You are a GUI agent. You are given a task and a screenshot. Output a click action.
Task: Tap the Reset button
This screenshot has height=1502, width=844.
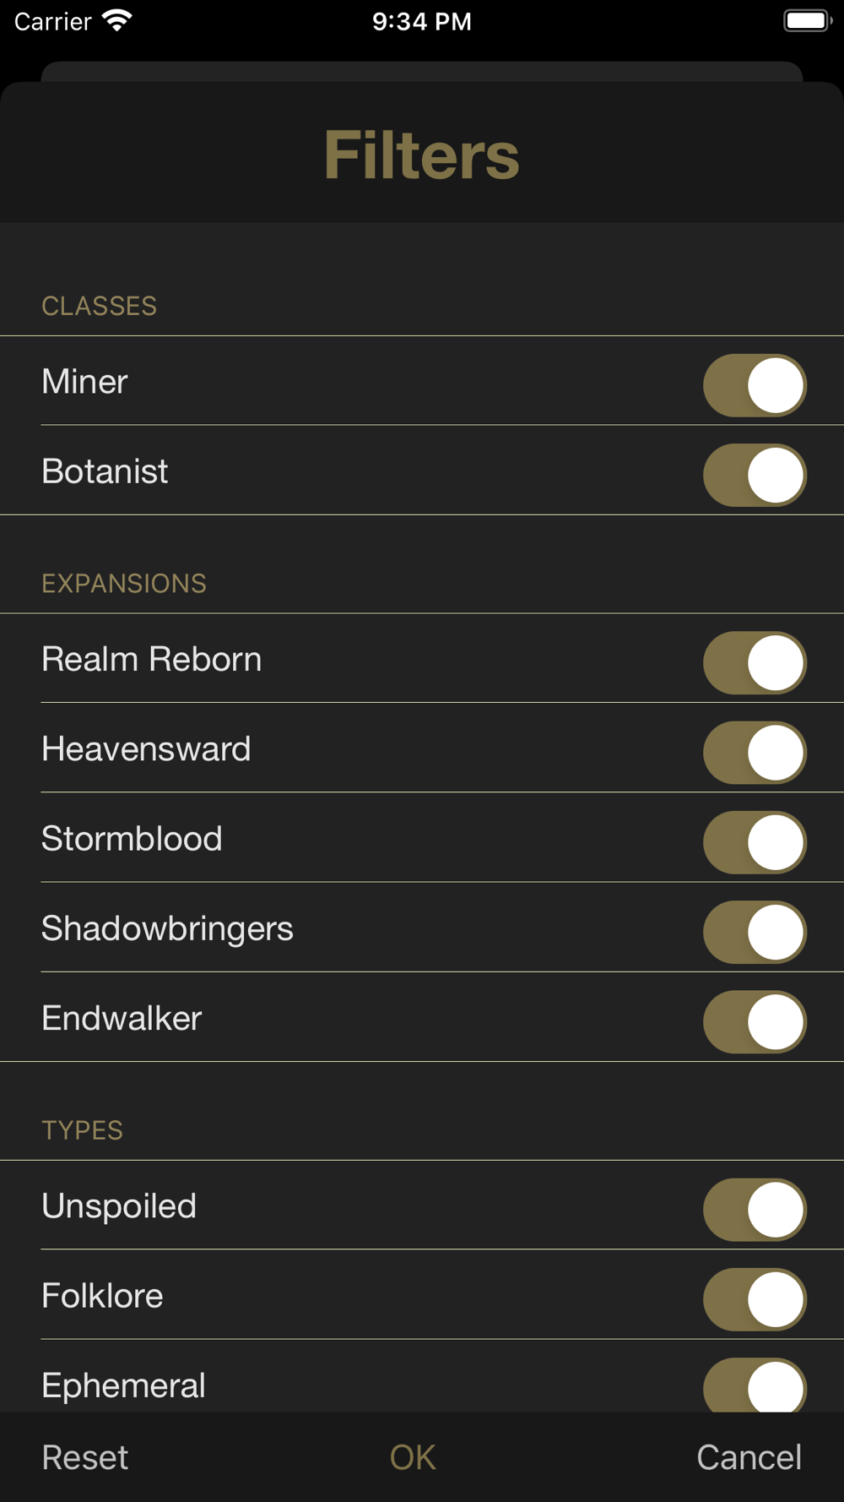point(85,1457)
